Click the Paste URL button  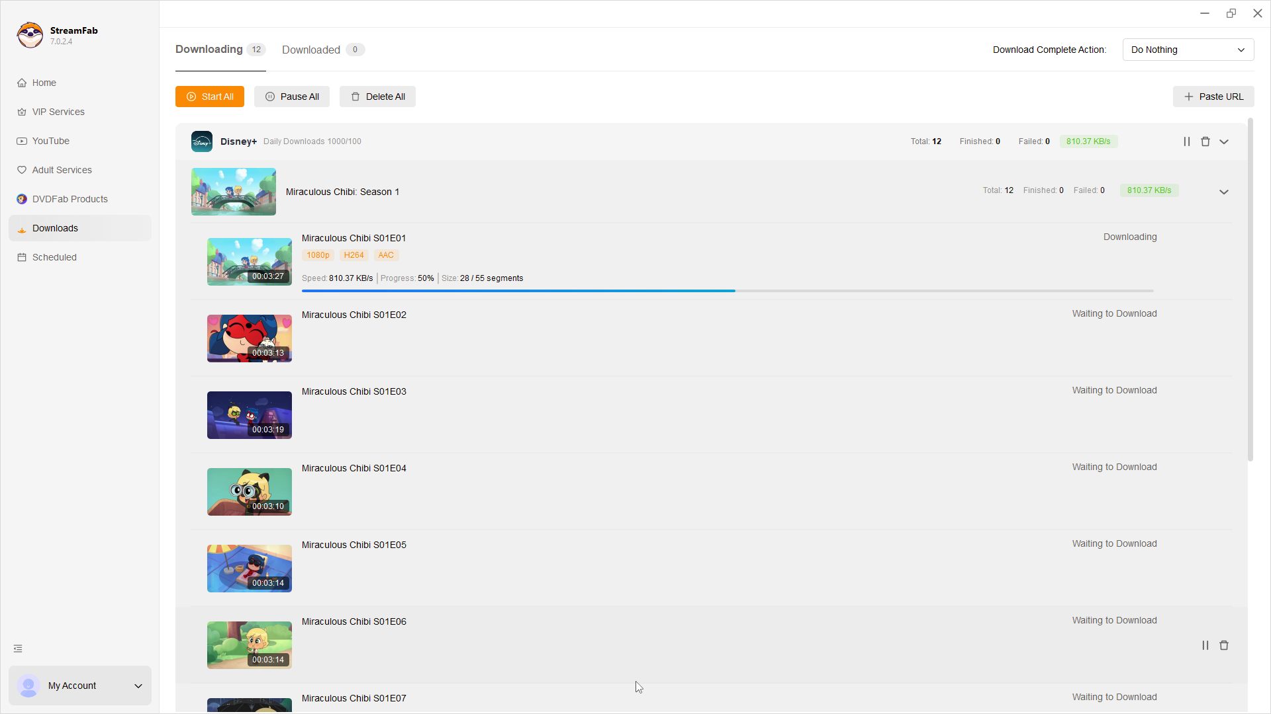(x=1213, y=97)
